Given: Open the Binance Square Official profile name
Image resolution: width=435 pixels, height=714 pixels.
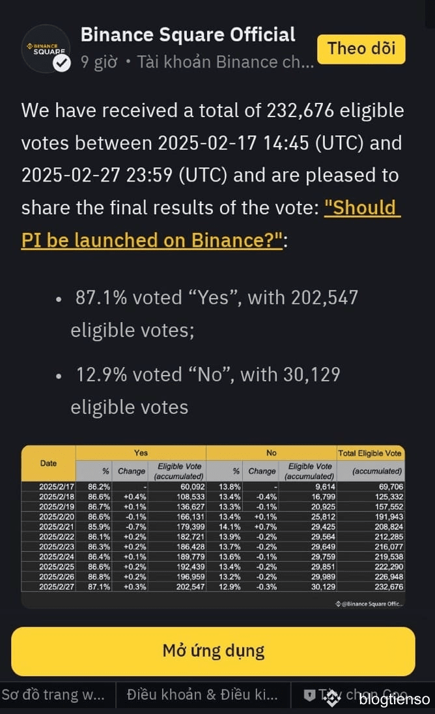Looking at the screenshot, I should coord(188,34).
